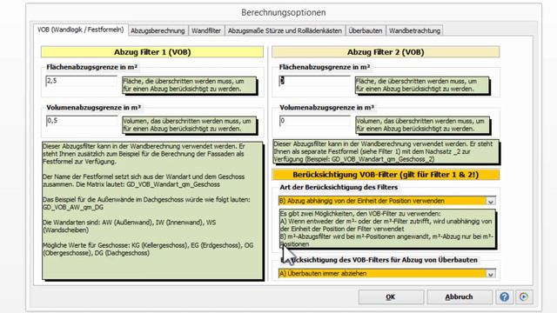Click Filter 2 'Volumen, das überschritten' hint text
The height and width of the screenshot is (313, 557).
pos(422,125)
